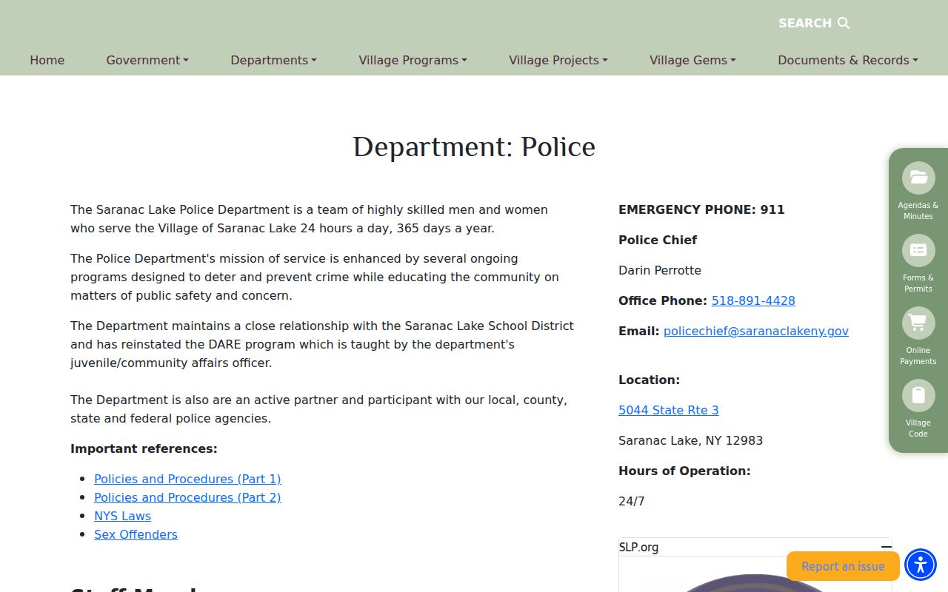Go to the Home page
This screenshot has width=948, height=592.
(x=47, y=60)
